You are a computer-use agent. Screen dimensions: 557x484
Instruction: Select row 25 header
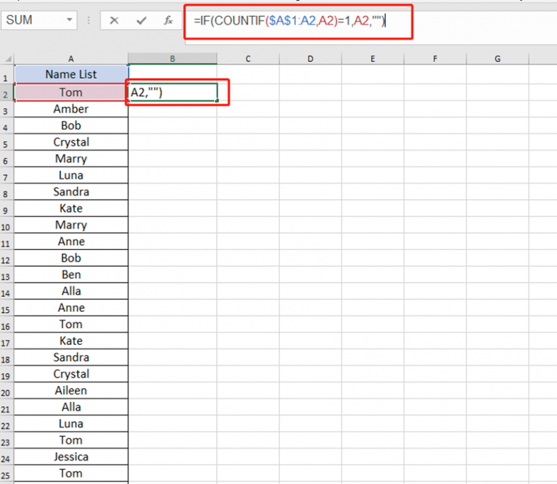tap(5, 473)
